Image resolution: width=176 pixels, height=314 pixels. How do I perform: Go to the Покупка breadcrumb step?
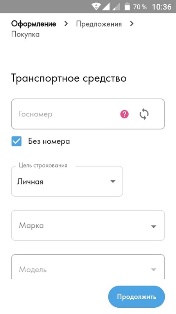pyautogui.click(x=25, y=34)
